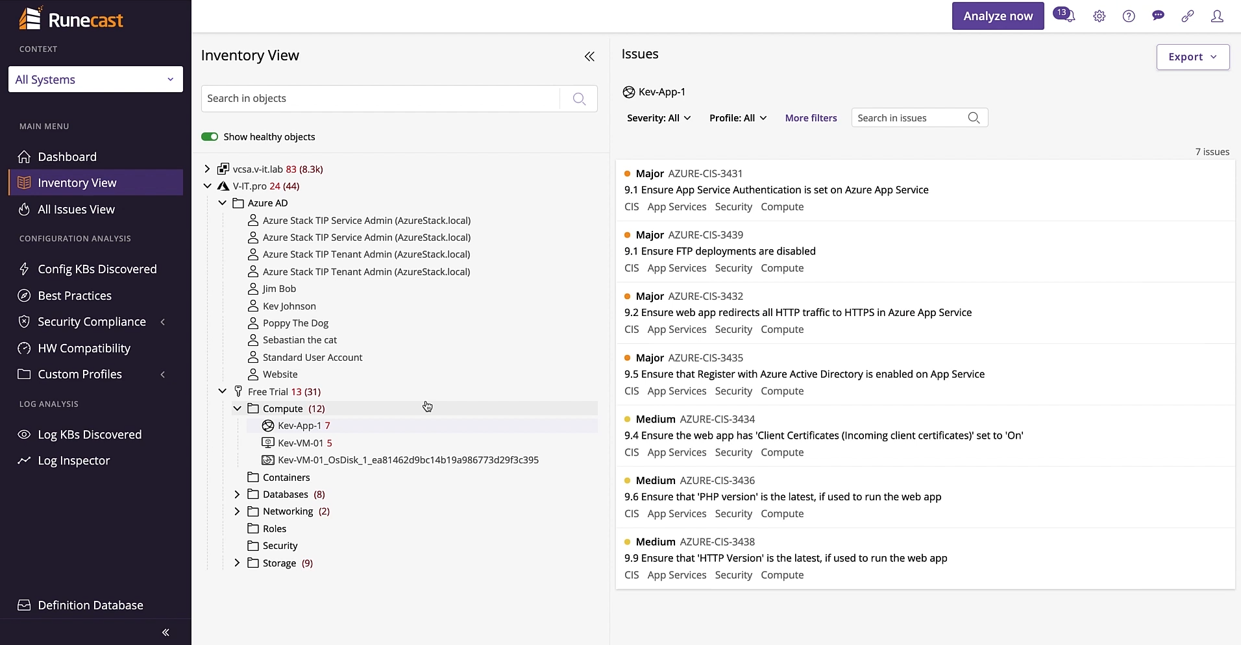Click the magnifier in Search in objects
This screenshot has height=645, width=1241.
click(579, 99)
